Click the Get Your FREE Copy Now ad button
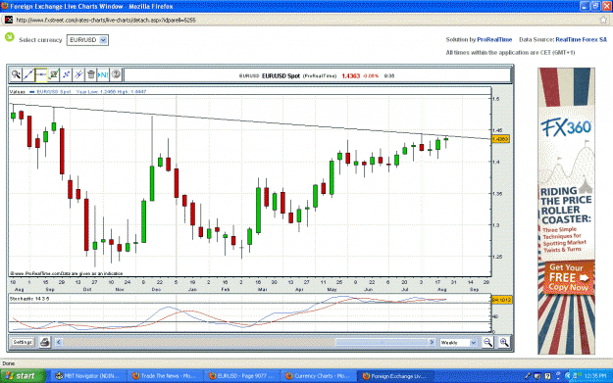613x383 pixels. [568, 277]
